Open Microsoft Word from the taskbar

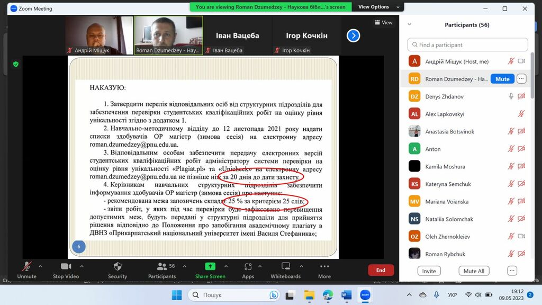[346, 294]
